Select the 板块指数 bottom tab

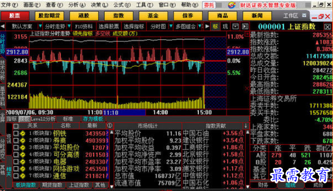point(26,185)
